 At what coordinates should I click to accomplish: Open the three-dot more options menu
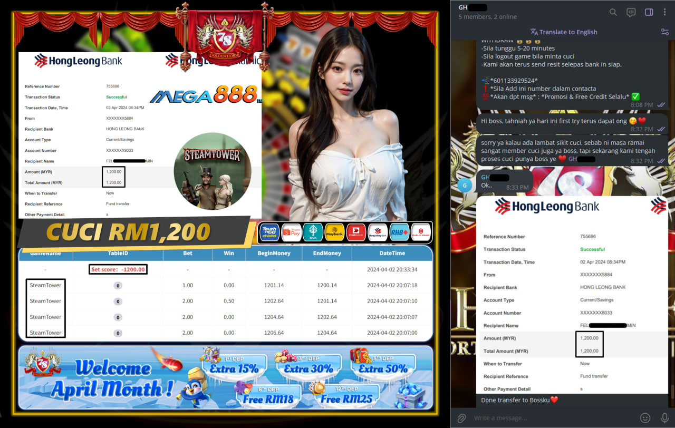[666, 12]
